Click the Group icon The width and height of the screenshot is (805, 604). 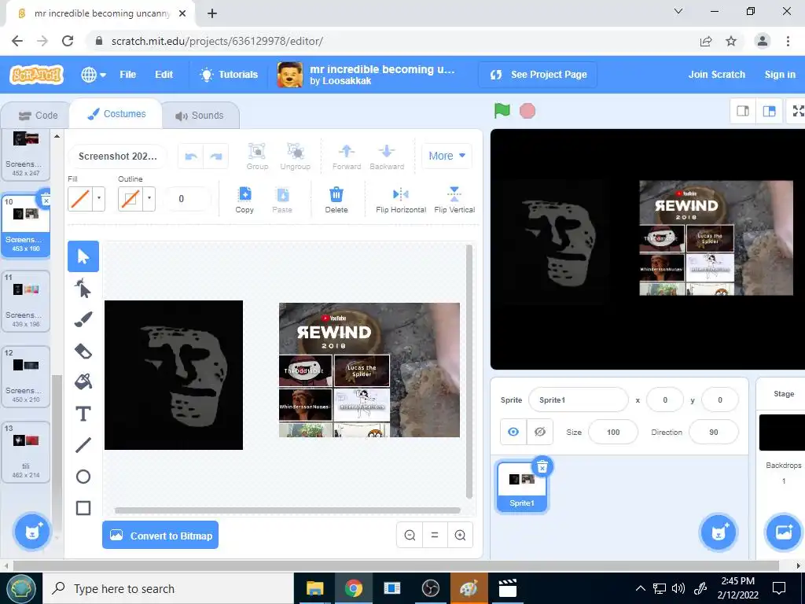pos(257,157)
